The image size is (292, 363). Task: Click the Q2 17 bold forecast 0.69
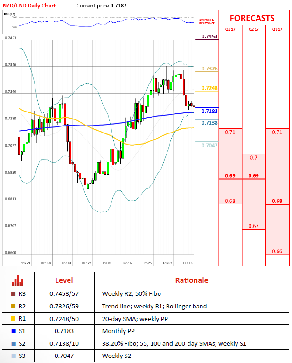(254, 176)
